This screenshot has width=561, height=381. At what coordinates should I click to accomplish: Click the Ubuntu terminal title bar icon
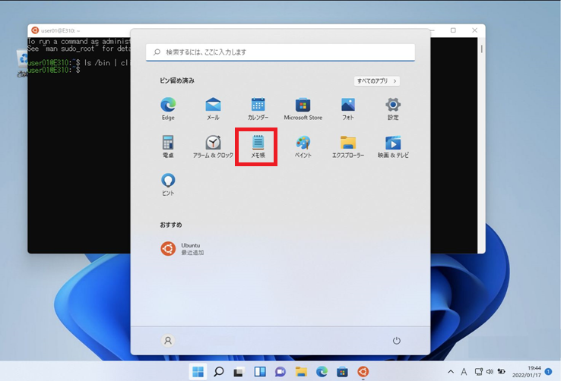(35, 30)
